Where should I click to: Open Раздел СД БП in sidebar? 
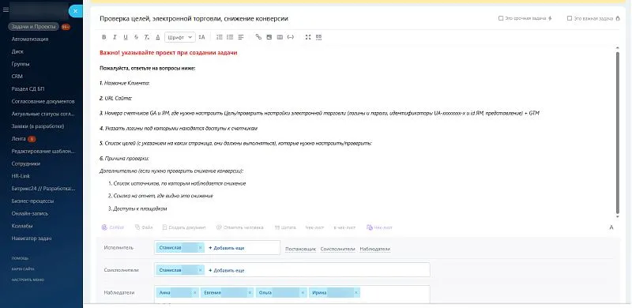[x=28, y=88]
